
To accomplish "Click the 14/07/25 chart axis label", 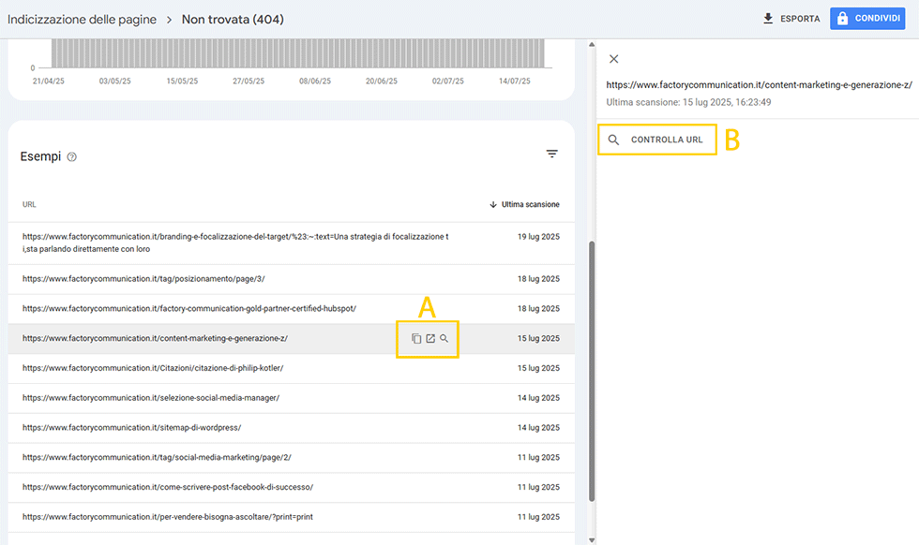I will point(515,81).
